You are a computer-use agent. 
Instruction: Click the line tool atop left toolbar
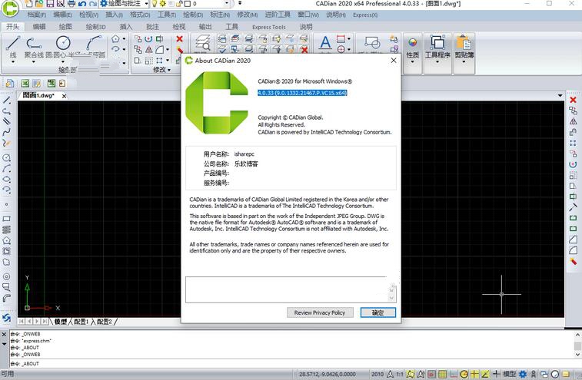(x=6, y=100)
